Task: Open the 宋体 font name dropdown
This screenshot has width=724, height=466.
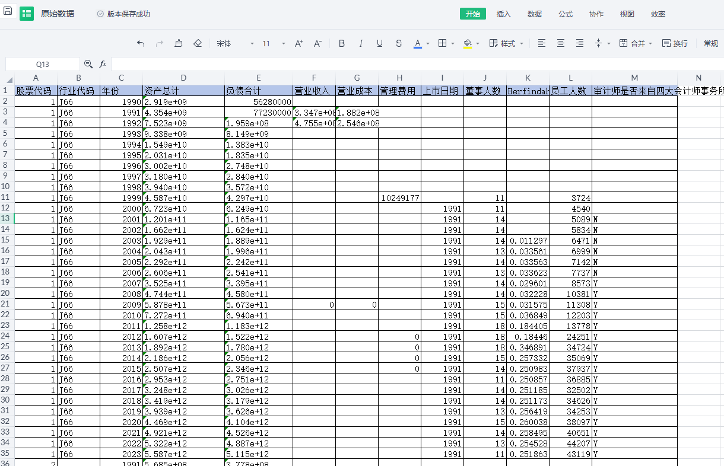Action: tap(235, 43)
